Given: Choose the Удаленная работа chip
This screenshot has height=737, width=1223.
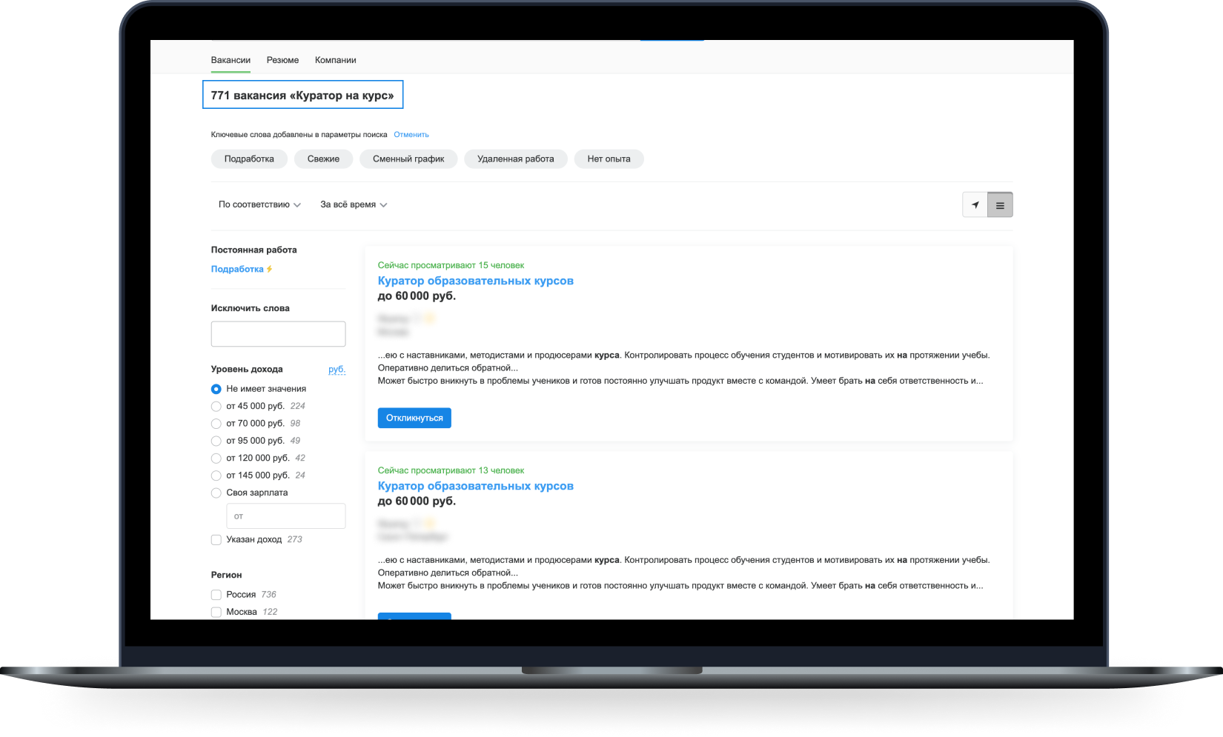Looking at the screenshot, I should [x=516, y=159].
